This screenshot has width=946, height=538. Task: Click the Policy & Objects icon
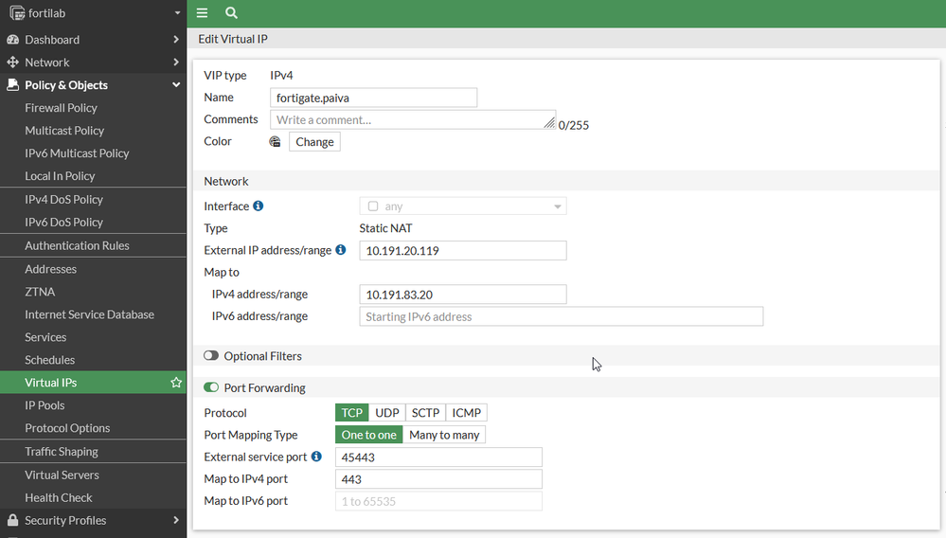tap(12, 85)
